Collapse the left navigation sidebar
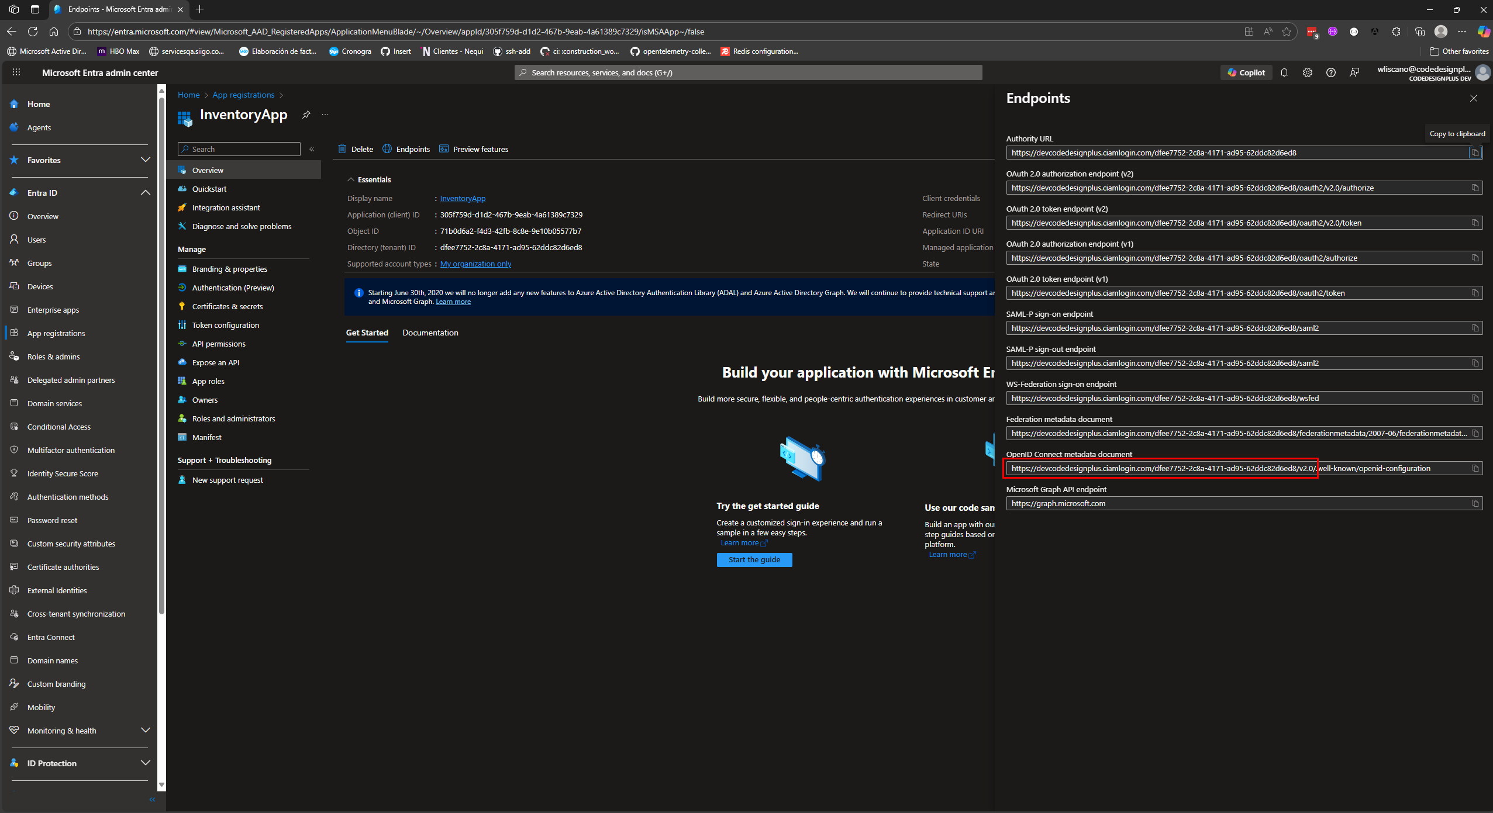Viewport: 1493px width, 813px height. [x=152, y=800]
